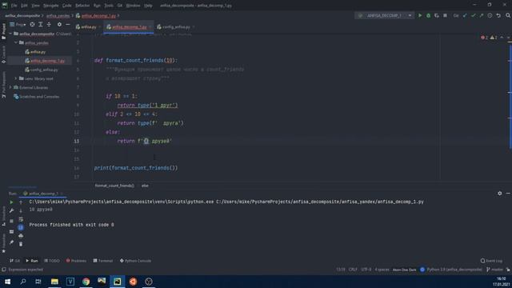Viewport: 512px width, 288px height.
Task: Open the Navigate menu
Action: pyautogui.click(x=51, y=6)
